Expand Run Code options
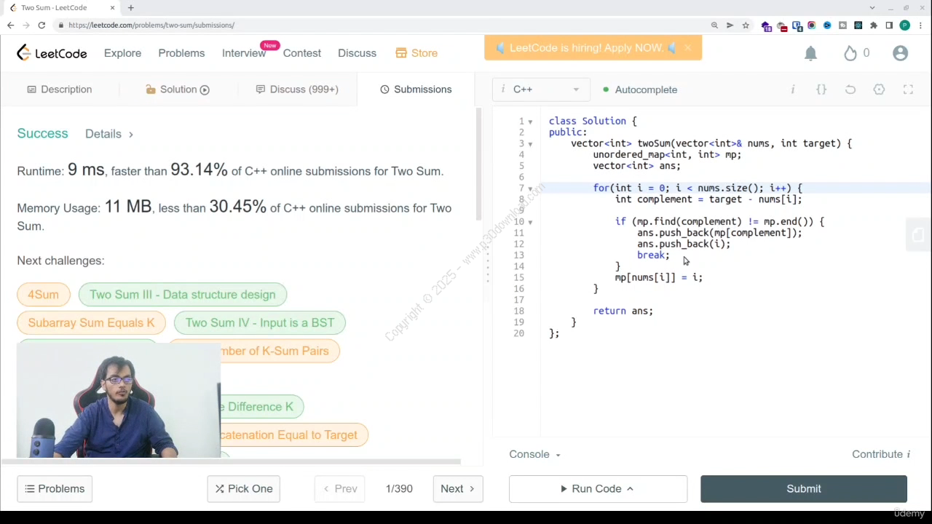Image resolution: width=932 pixels, height=524 pixels. (630, 489)
